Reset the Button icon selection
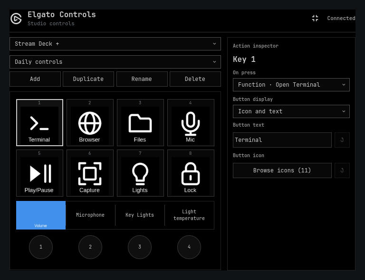 pyautogui.click(x=342, y=170)
